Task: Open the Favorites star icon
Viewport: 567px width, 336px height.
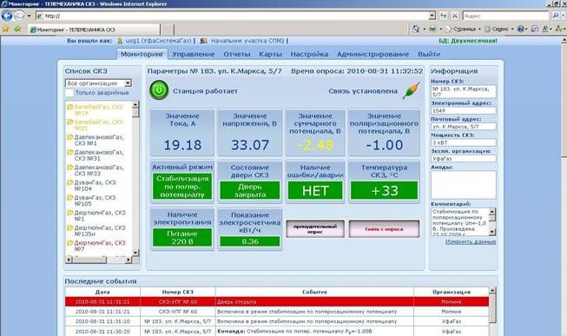Action: point(6,29)
